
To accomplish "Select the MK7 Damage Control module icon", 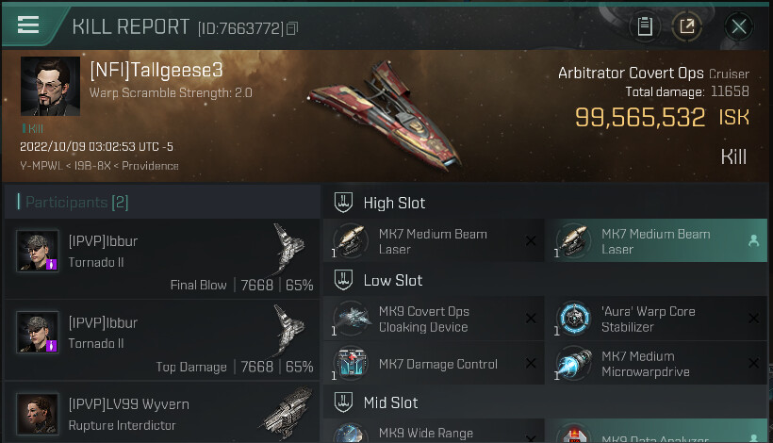I will [351, 364].
